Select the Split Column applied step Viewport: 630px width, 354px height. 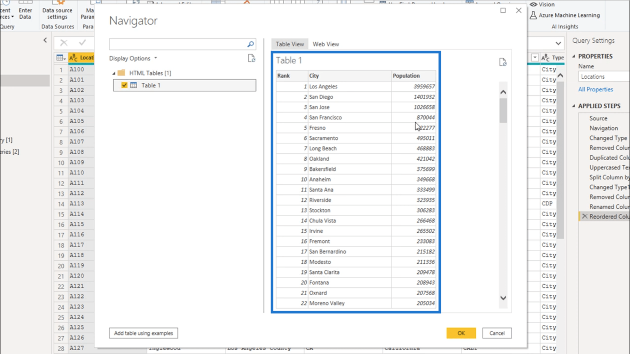[609, 177]
